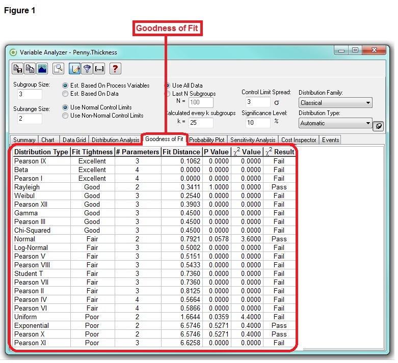
Task: Click the Significance Level field
Action: click(258, 123)
